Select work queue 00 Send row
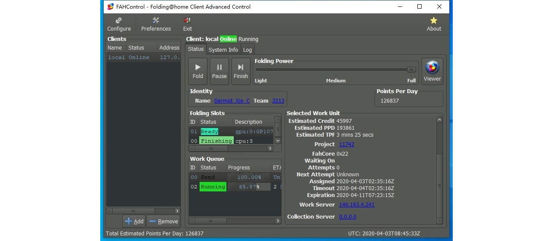The image size is (553, 241). 235,177
